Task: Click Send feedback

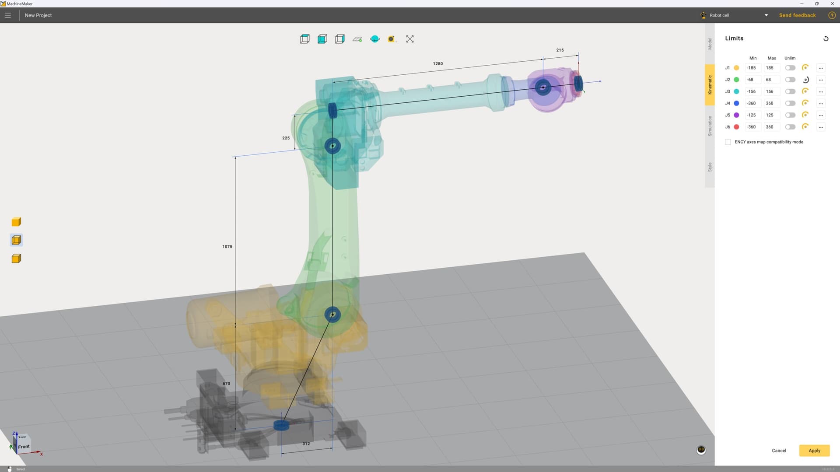Action: click(x=797, y=15)
